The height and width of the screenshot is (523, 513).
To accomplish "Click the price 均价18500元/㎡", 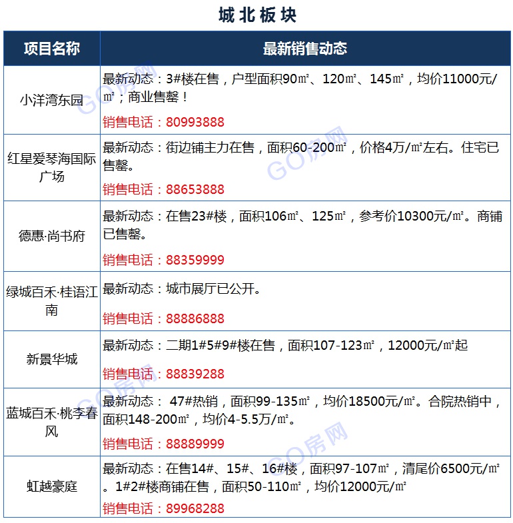I will (369, 401).
